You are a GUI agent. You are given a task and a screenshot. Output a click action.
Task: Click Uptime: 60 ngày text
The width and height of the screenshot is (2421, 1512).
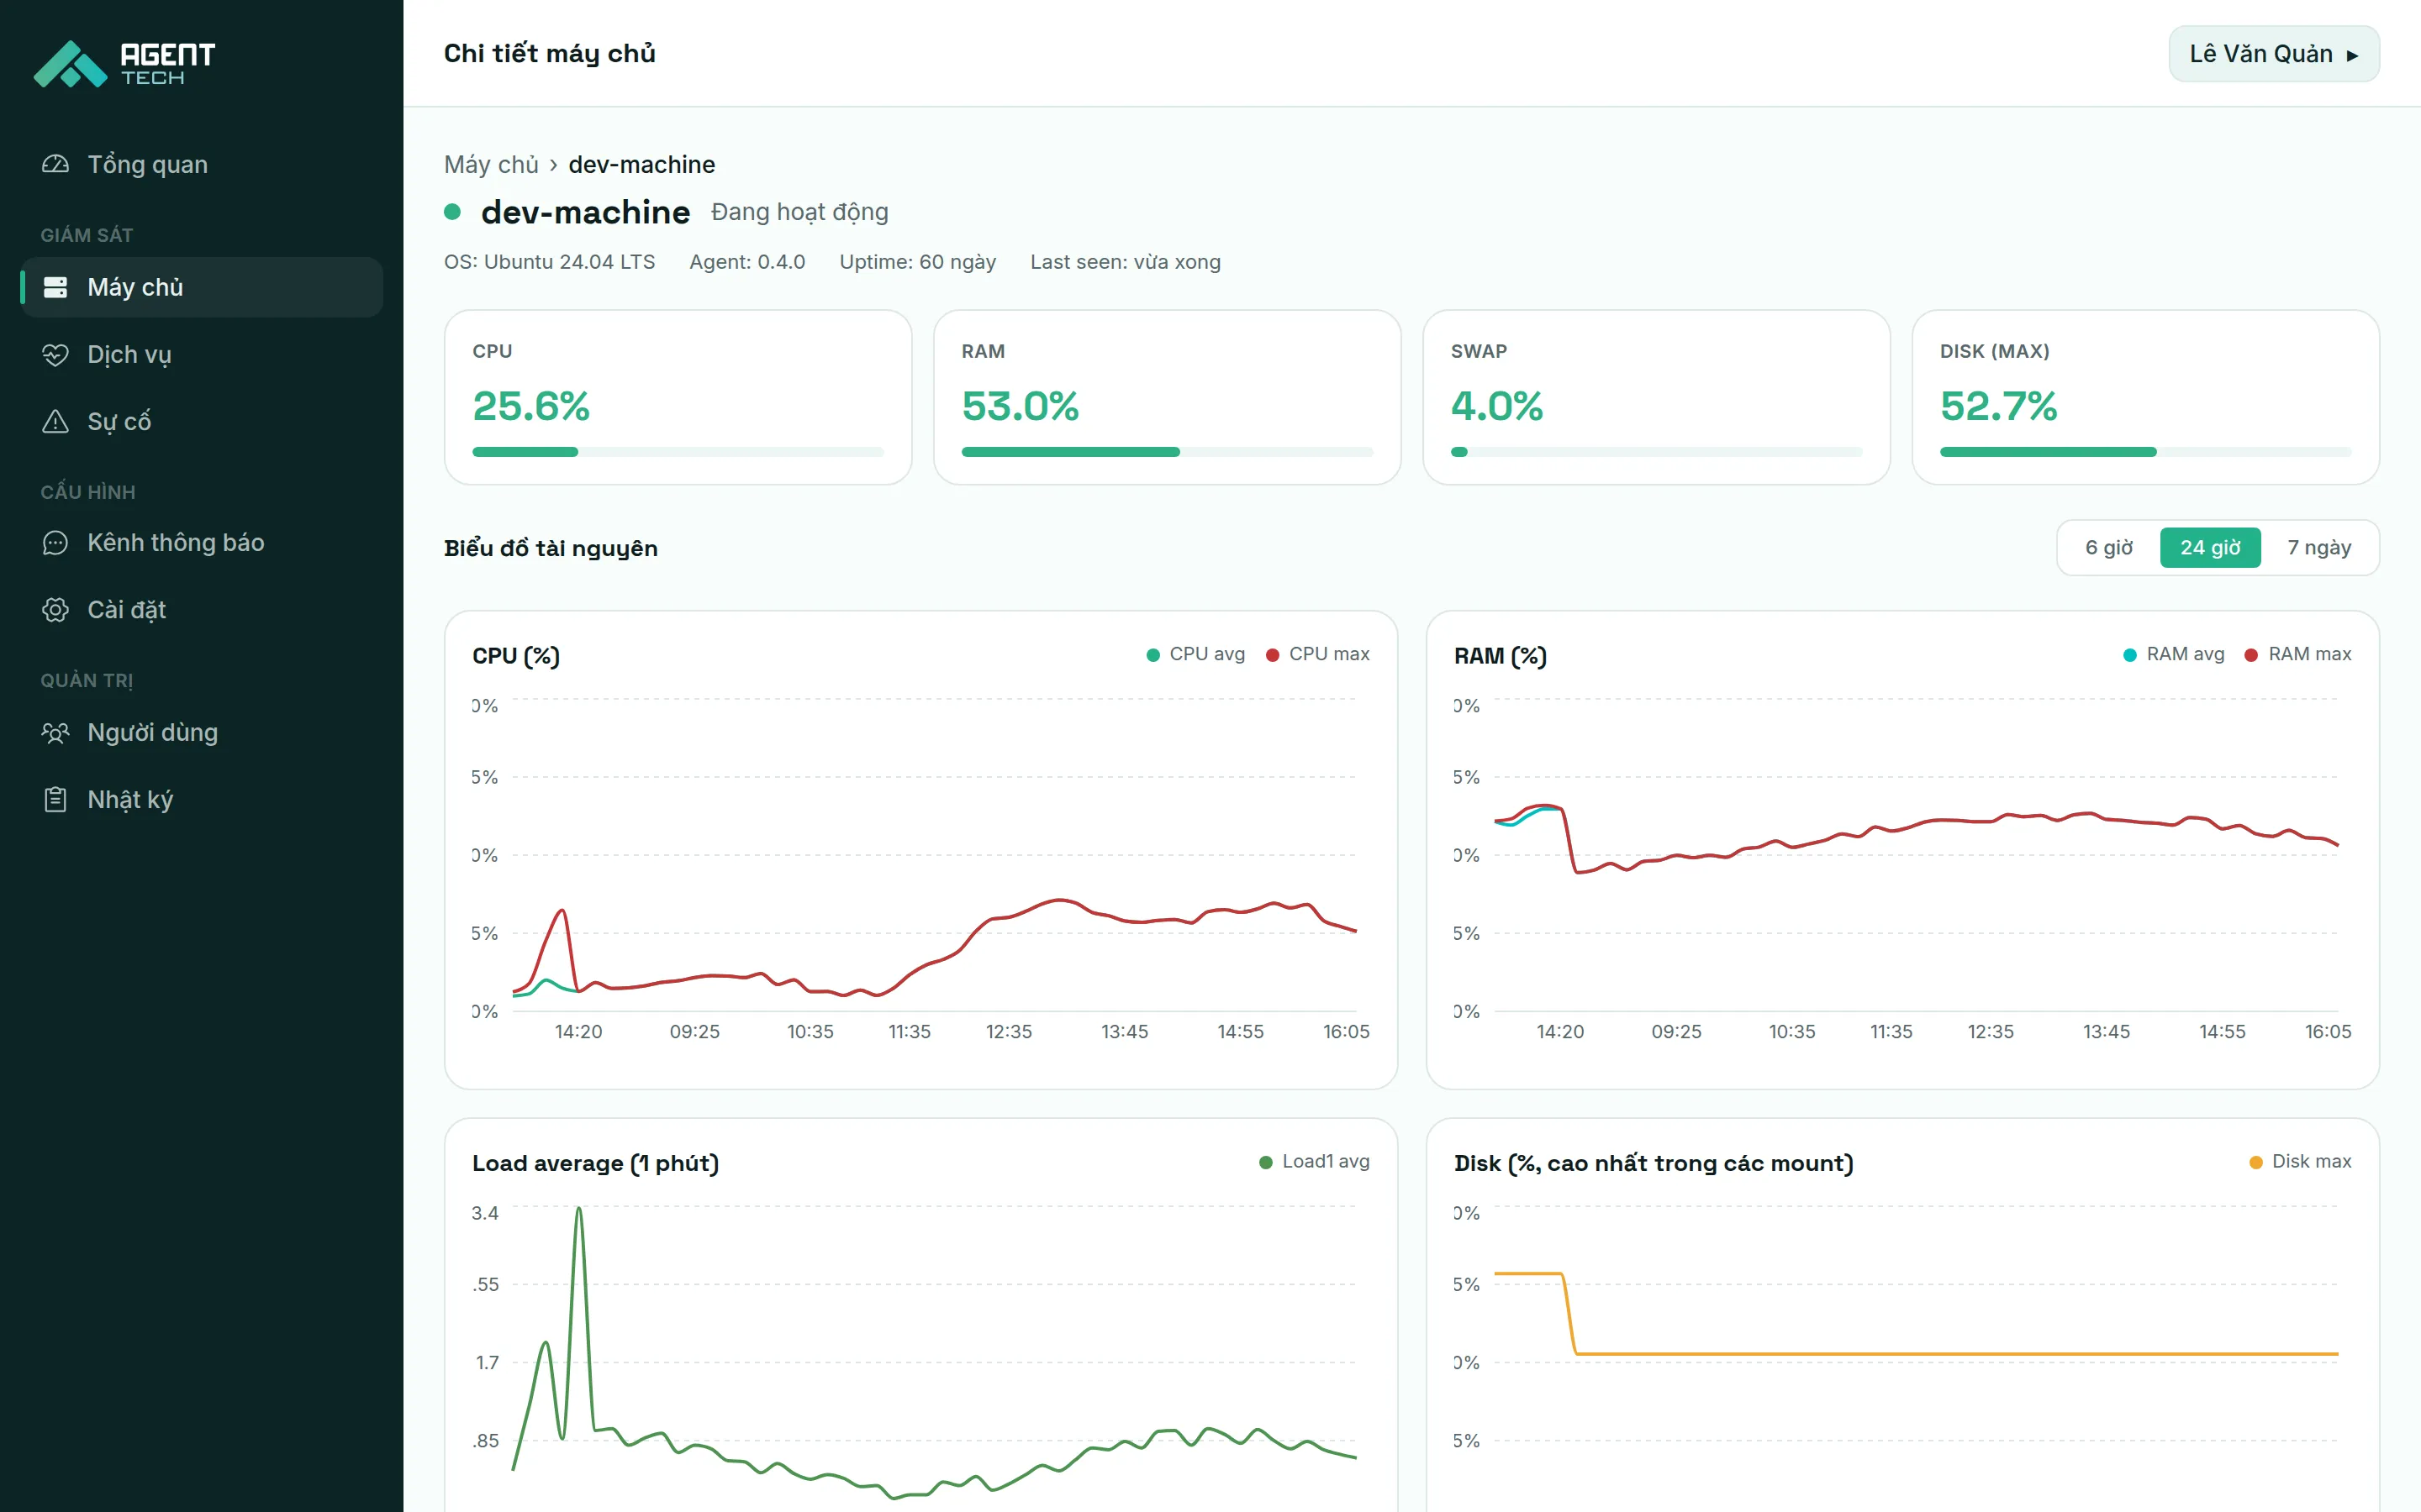[917, 262]
